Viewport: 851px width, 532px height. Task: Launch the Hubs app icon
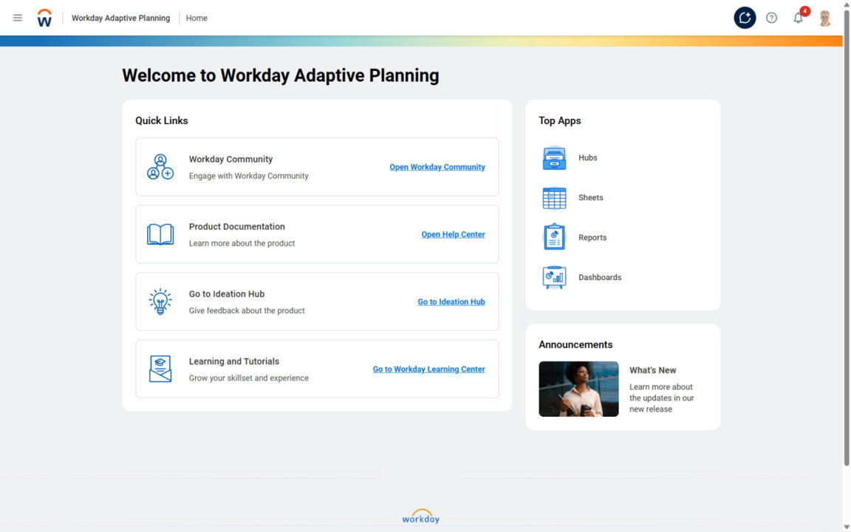click(554, 158)
